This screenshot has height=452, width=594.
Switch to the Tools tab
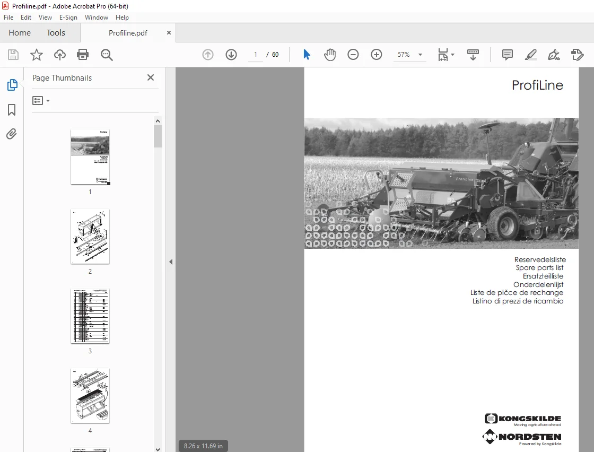[x=56, y=32]
